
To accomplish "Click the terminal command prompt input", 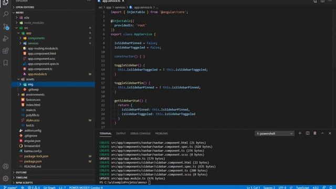I will click(x=150, y=182).
